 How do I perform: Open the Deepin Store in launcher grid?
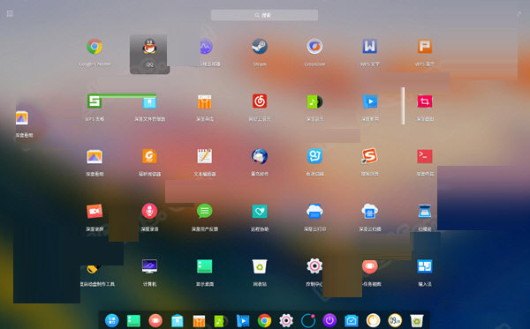(205, 101)
